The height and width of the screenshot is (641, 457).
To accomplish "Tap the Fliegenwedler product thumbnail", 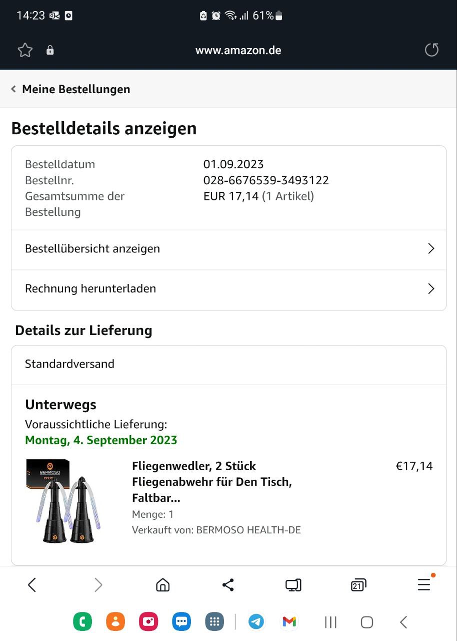I will [x=63, y=501].
